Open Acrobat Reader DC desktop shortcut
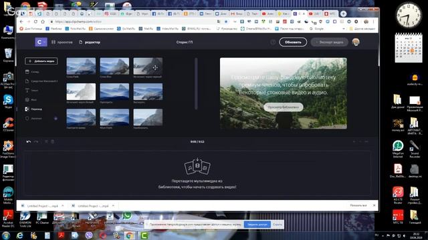This screenshot has width=428, height=240. tap(8, 219)
